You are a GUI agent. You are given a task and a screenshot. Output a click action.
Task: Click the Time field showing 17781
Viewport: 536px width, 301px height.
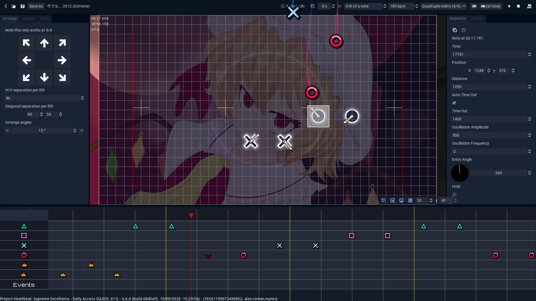(x=489, y=54)
